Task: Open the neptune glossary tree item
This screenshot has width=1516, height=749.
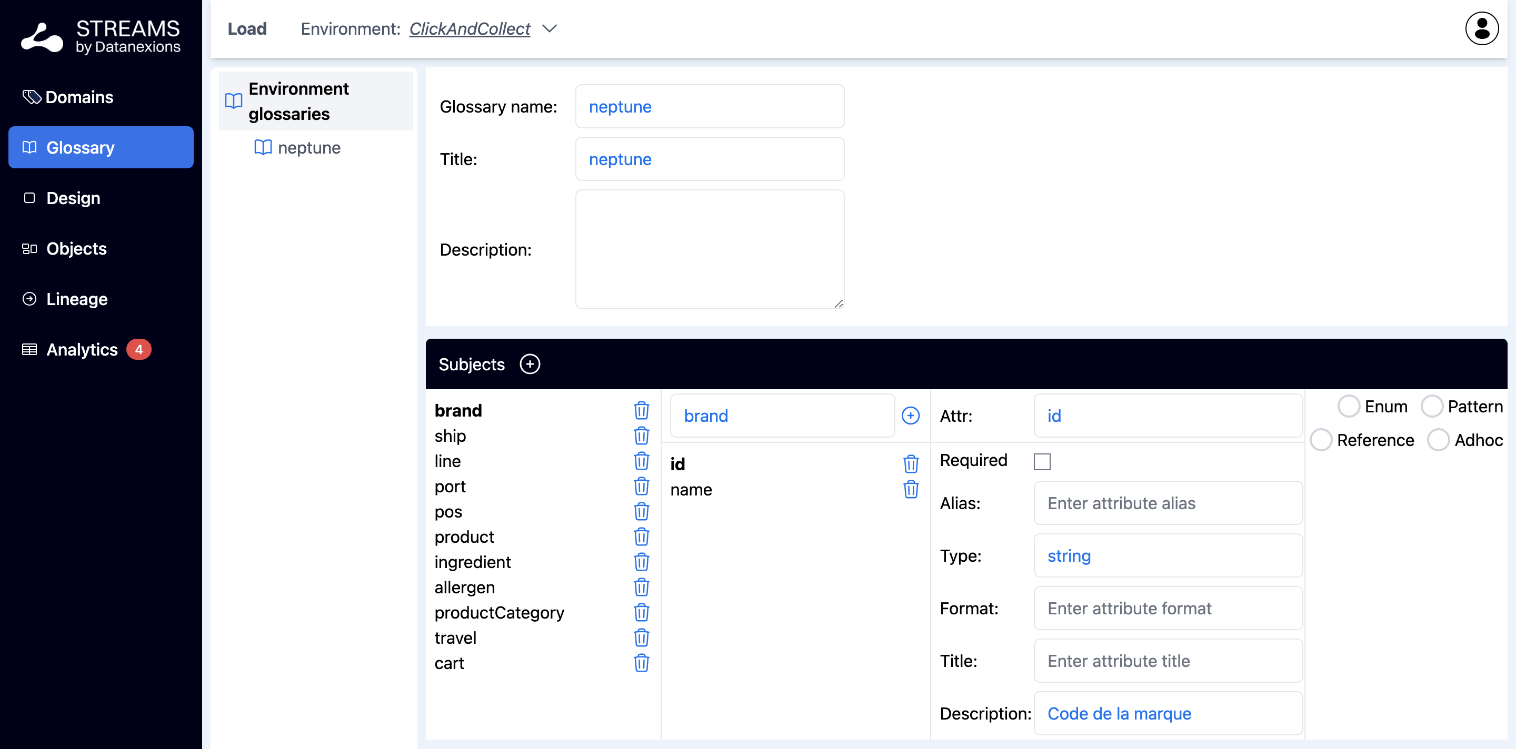Action: (x=308, y=148)
